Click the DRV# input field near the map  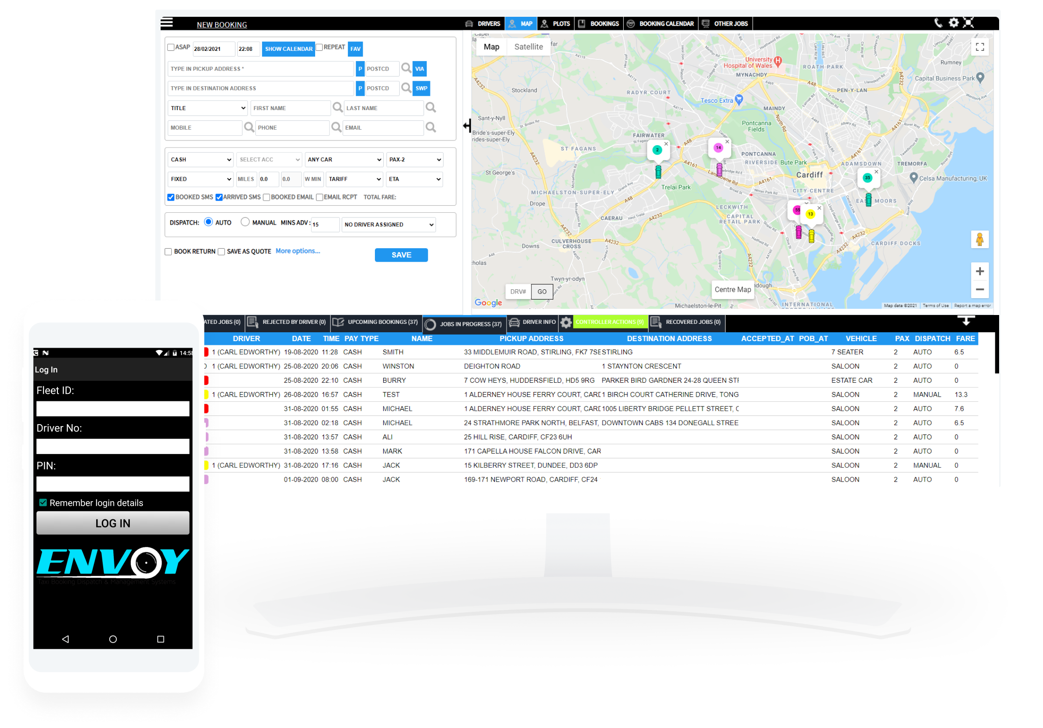(517, 291)
